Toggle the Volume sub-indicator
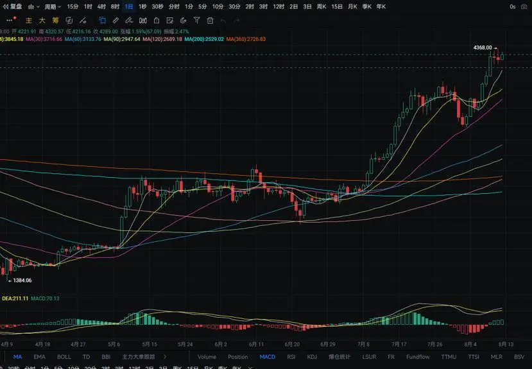This screenshot has width=532, height=369. click(207, 357)
